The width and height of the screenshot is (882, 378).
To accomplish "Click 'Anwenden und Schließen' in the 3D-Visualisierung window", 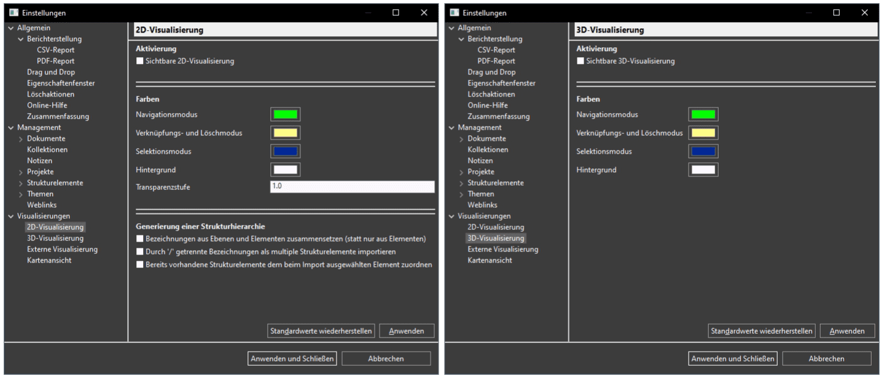I will point(733,358).
